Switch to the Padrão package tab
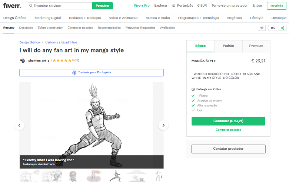Image resolution: width=289 pixels, height=185 pixels. (228, 46)
